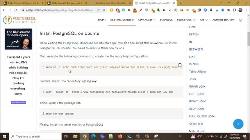Image resolution: width=250 pixels, height=140 pixels.
Task: Open the downloads arrow icon in toolbar
Action: 217,10
